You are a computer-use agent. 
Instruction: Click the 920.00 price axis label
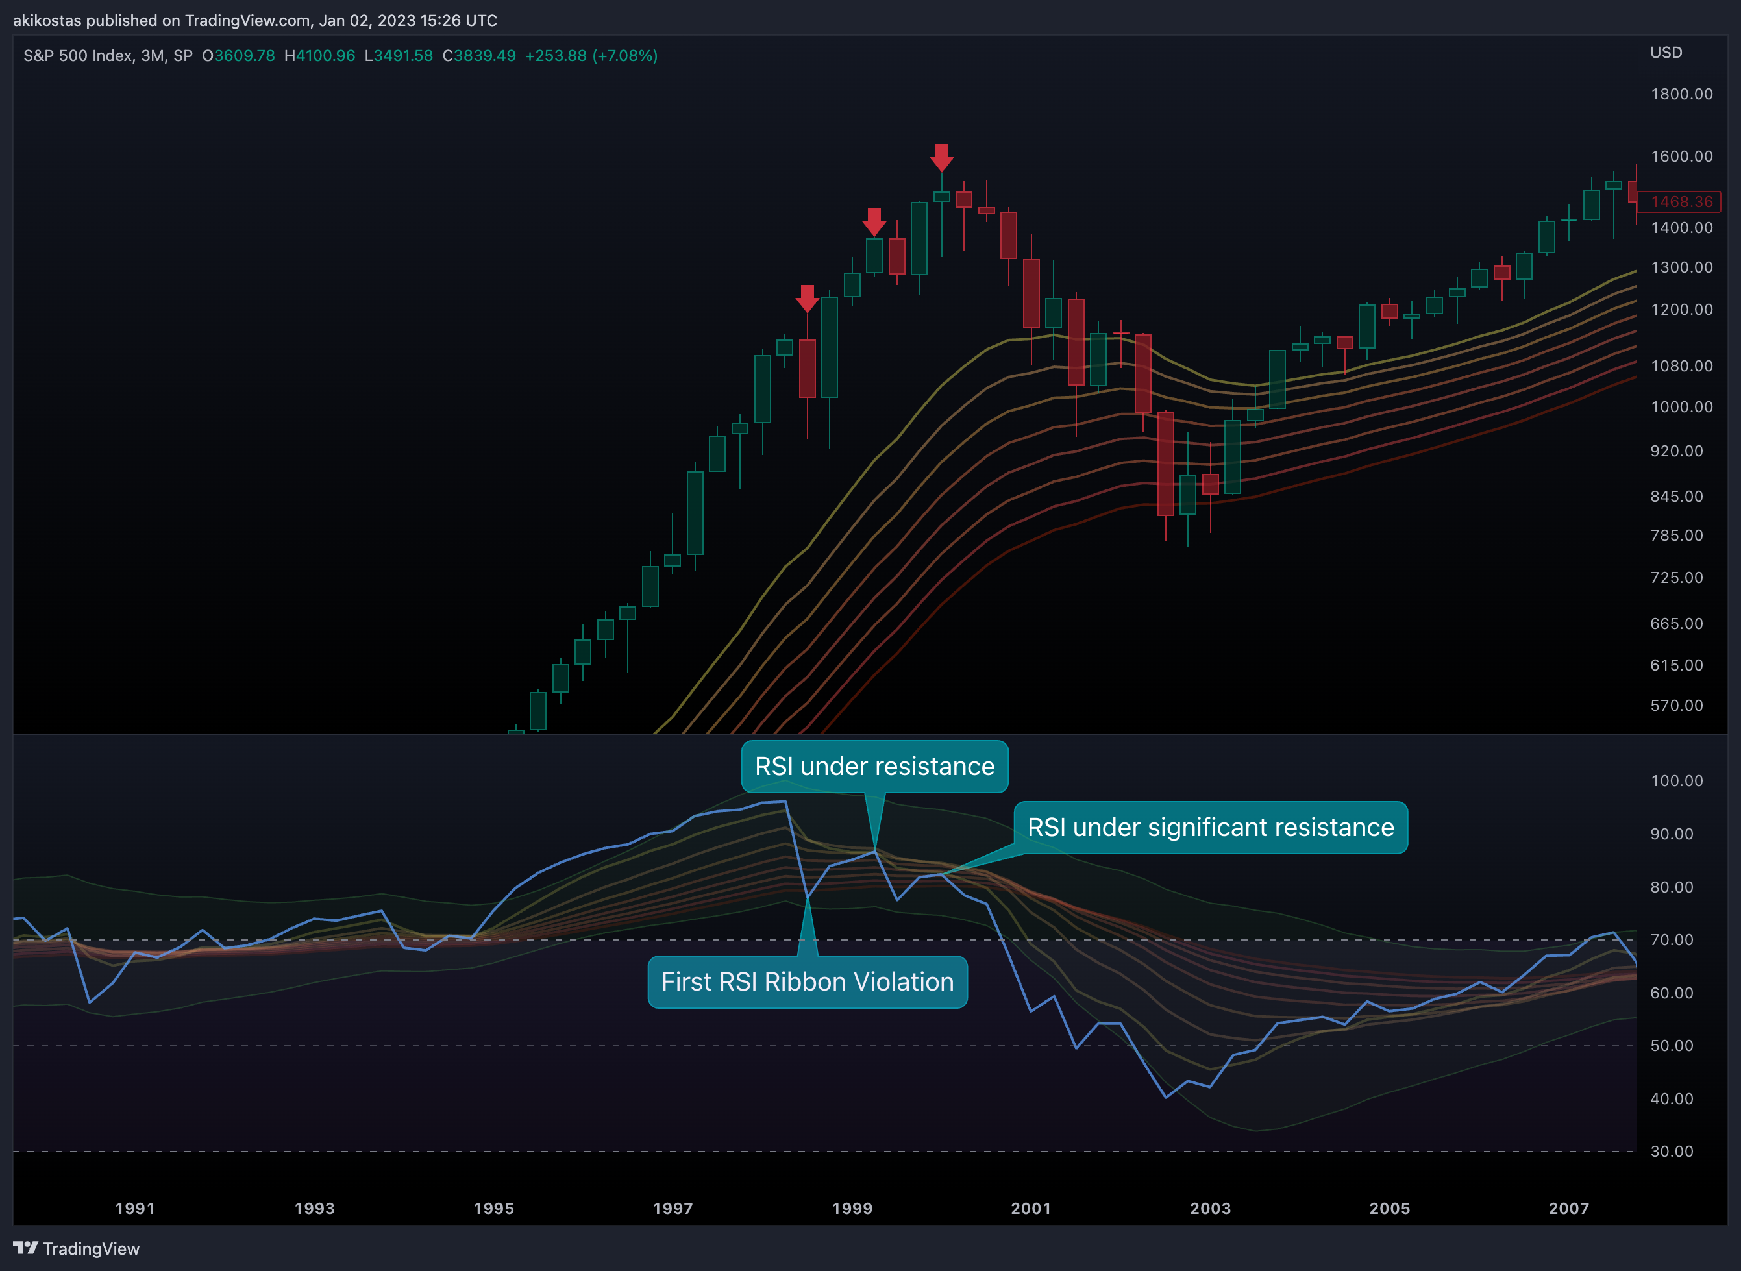1676,451
